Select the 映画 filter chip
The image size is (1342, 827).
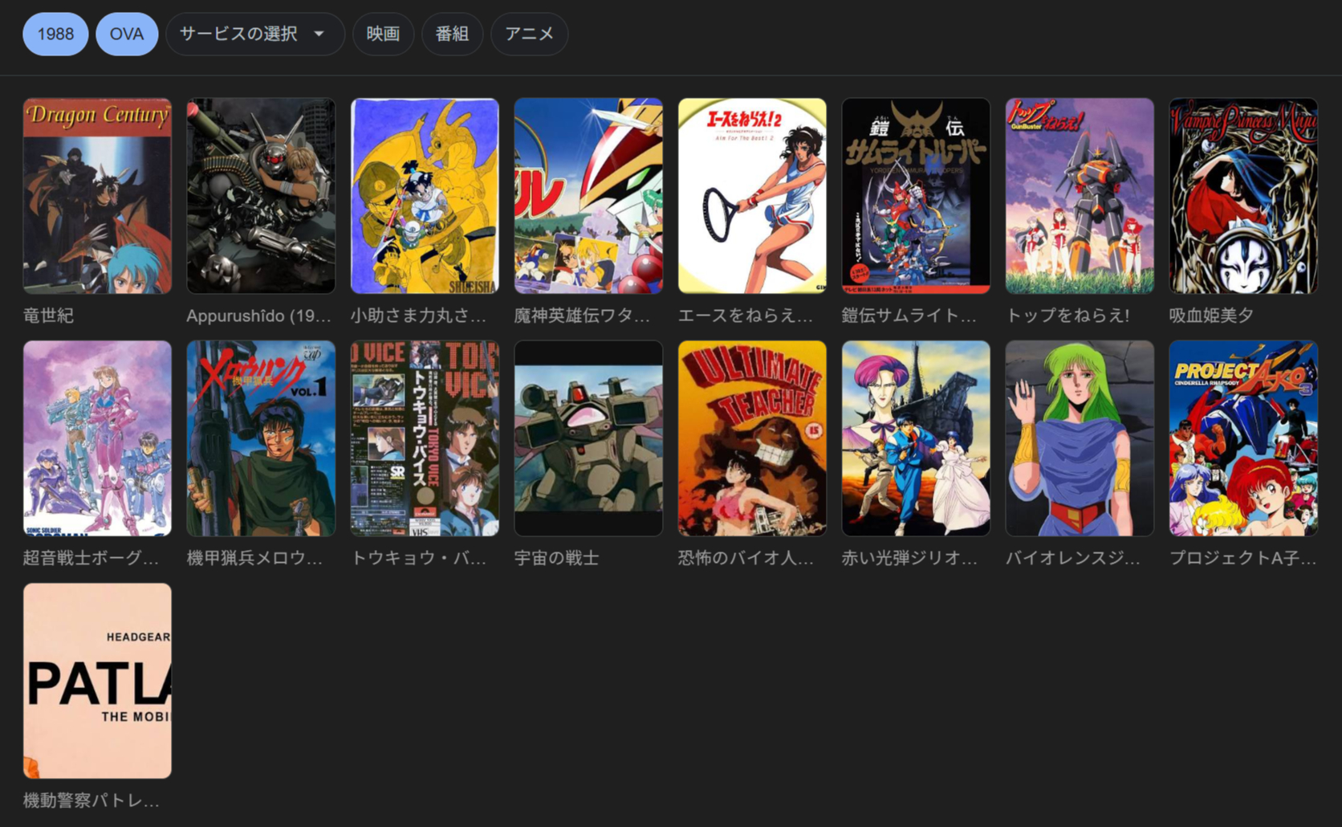click(383, 35)
